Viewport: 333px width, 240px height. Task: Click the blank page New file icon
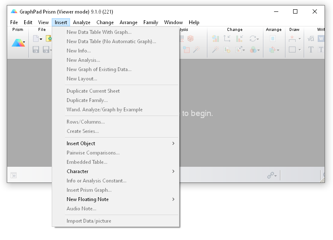pos(36,39)
